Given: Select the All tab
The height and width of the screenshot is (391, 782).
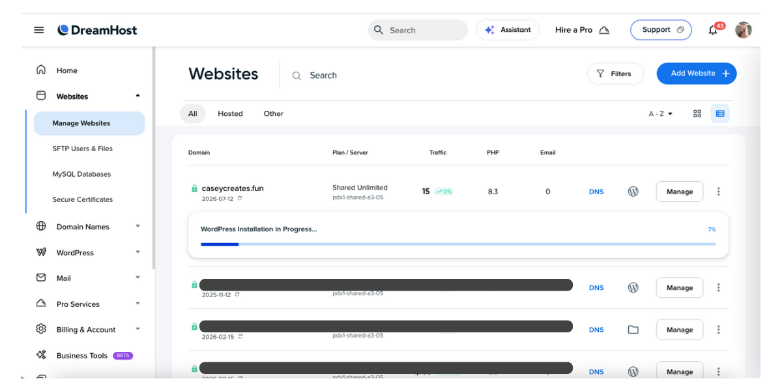Looking at the screenshot, I should click(193, 113).
